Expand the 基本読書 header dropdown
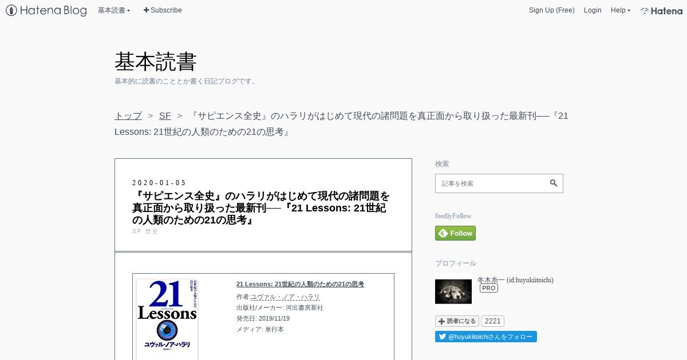Screen dimensions: 687x360 [x=114, y=10]
